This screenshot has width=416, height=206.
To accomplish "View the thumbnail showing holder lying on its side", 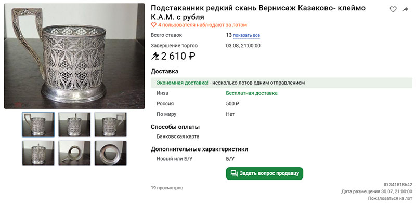I will point(74,153).
